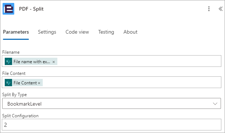This screenshot has width=225, height=133.
Task: Remove the File name with extension token
Action: (x=54, y=62)
